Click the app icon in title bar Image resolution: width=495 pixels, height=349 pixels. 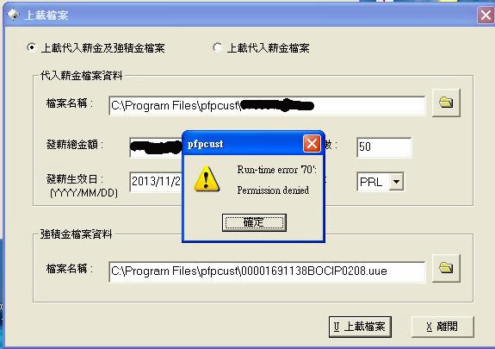(13, 15)
